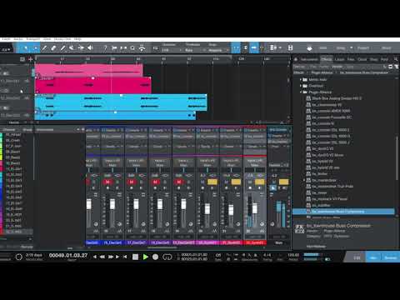Expand the folder above Overloud
This screenshot has height=300, width=400.
[301, 79]
